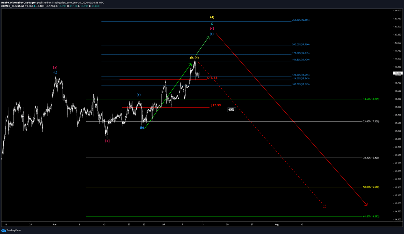Click the 261.80%(20.665) Fibonacci label
This screenshot has height=234, width=404.
(301, 20)
